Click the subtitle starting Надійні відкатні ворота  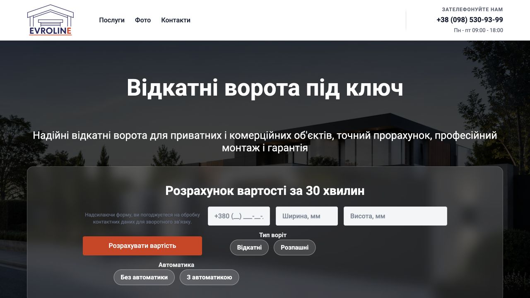[265, 142]
